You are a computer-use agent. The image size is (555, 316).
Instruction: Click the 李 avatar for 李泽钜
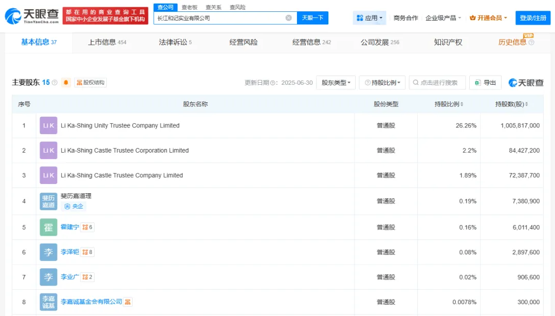point(48,252)
